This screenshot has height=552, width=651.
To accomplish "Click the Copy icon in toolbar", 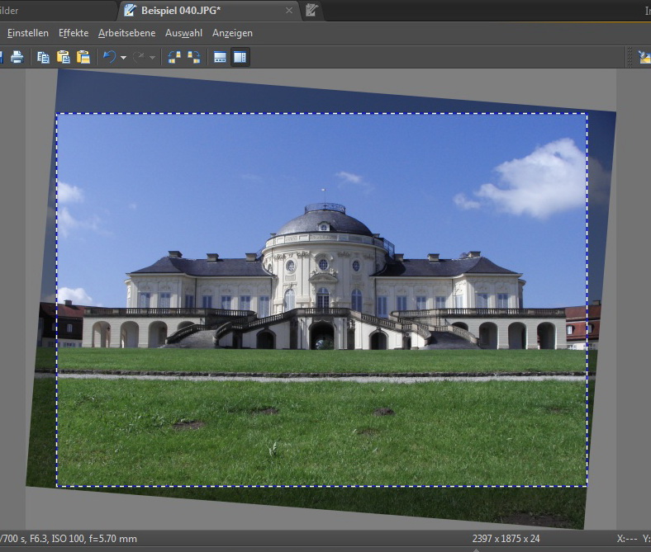I will pos(43,58).
